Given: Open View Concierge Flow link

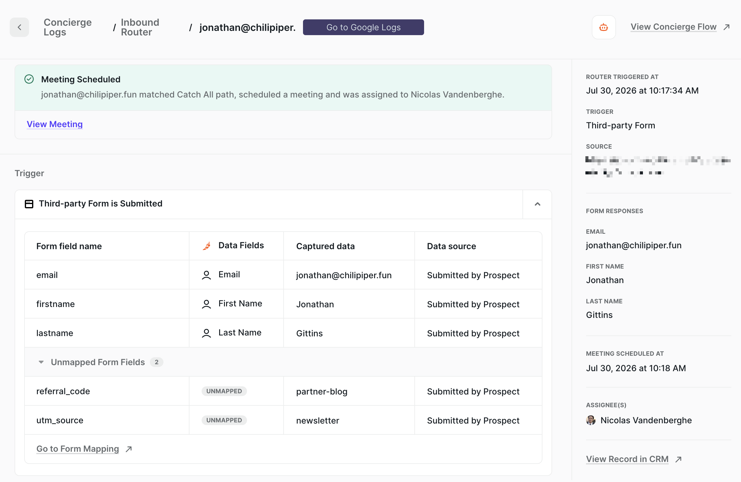Looking at the screenshot, I should 673,27.
